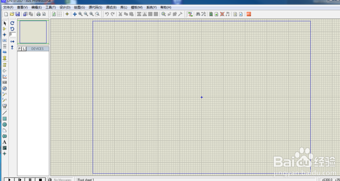Select the 2D Graphics Circle tool
This screenshot has height=181, width=340.
pyautogui.click(x=5, y=125)
